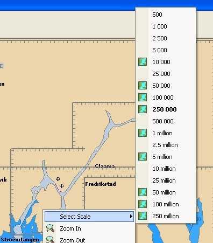Choose the 2.5 million scale
This screenshot has width=213, height=243.
165,145
